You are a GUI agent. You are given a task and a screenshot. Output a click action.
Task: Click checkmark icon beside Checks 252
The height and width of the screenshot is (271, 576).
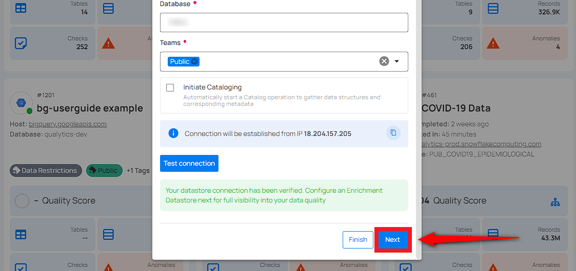[x=21, y=43]
